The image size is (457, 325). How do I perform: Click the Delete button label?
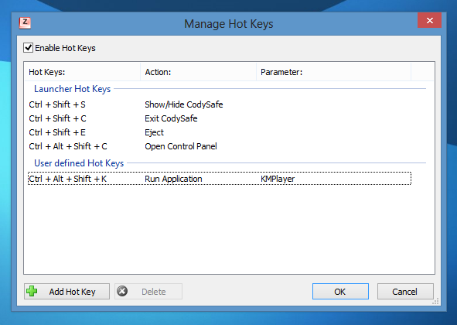tap(154, 292)
